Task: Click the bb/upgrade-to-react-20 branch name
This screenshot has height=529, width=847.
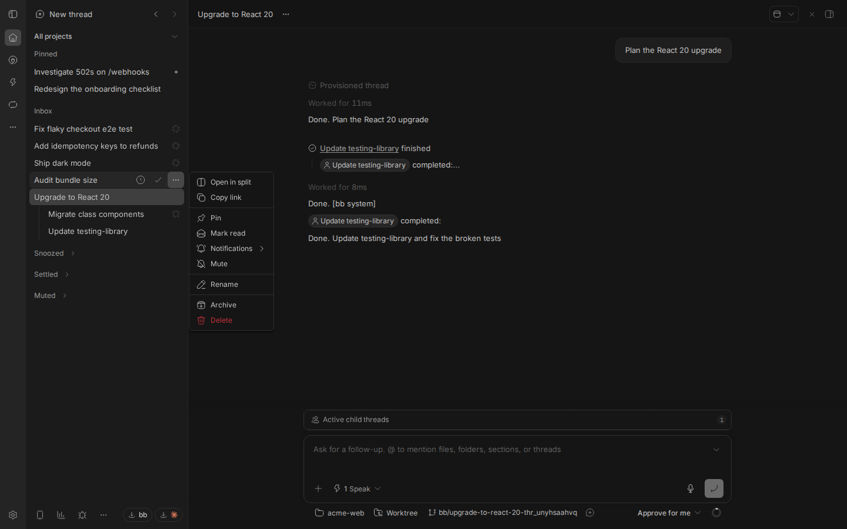Action: click(x=503, y=513)
